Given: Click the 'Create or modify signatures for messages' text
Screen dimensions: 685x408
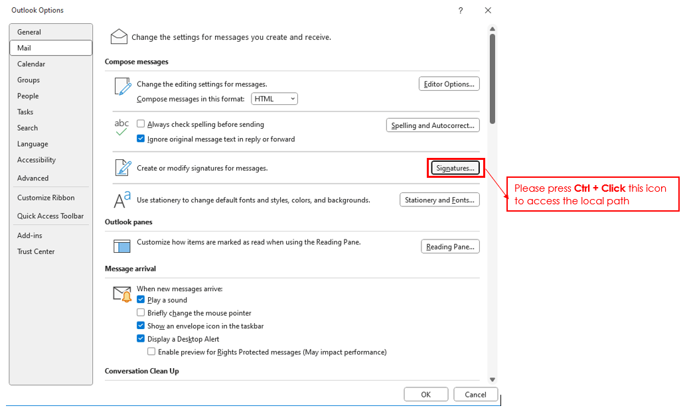Looking at the screenshot, I should tap(202, 169).
